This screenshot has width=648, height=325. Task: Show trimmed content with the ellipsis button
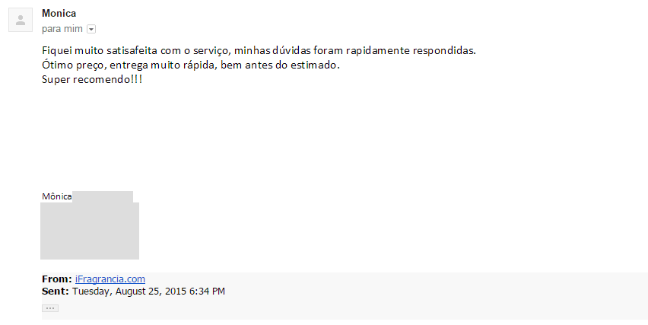(50, 308)
